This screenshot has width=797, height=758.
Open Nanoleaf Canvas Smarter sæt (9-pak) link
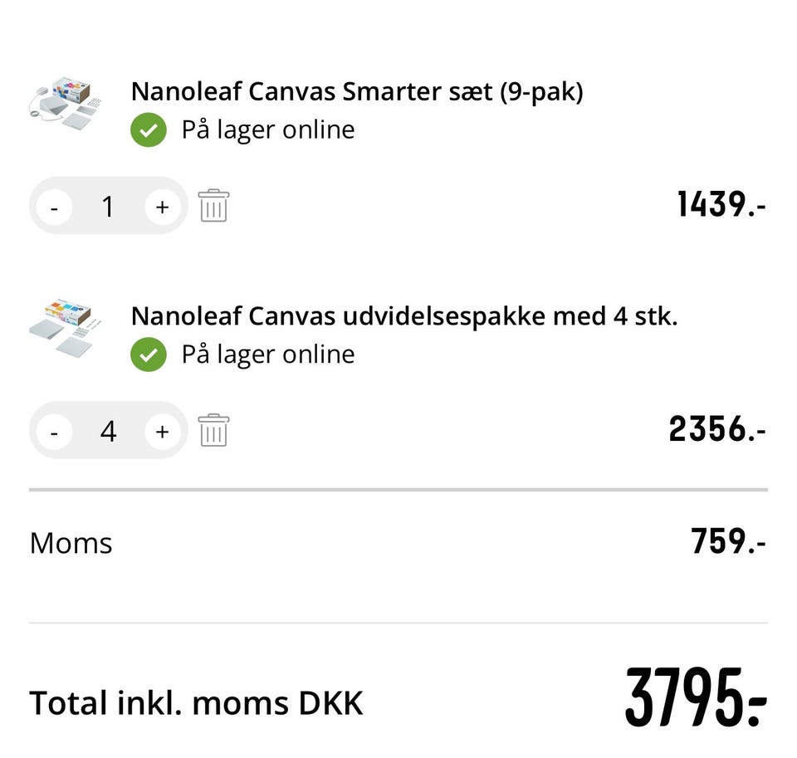357,92
